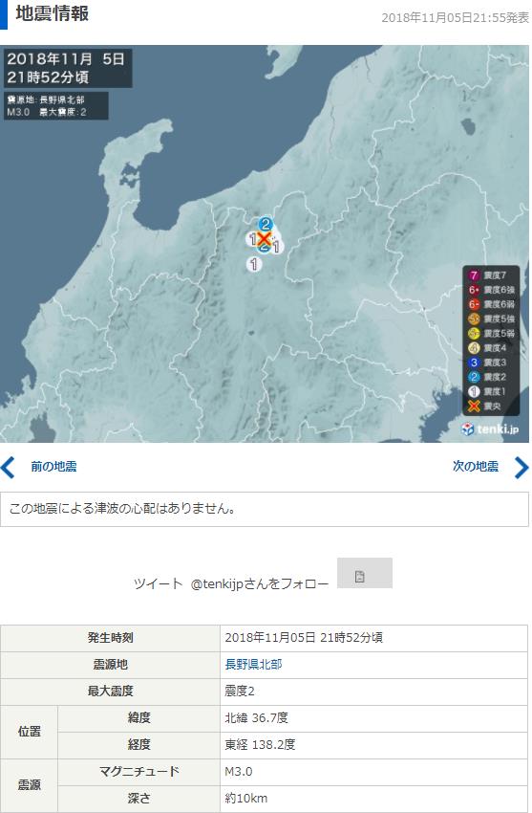The height and width of the screenshot is (813, 532).
Task: Open the 長野県北部 epicenter link
Action: pyautogui.click(x=253, y=664)
